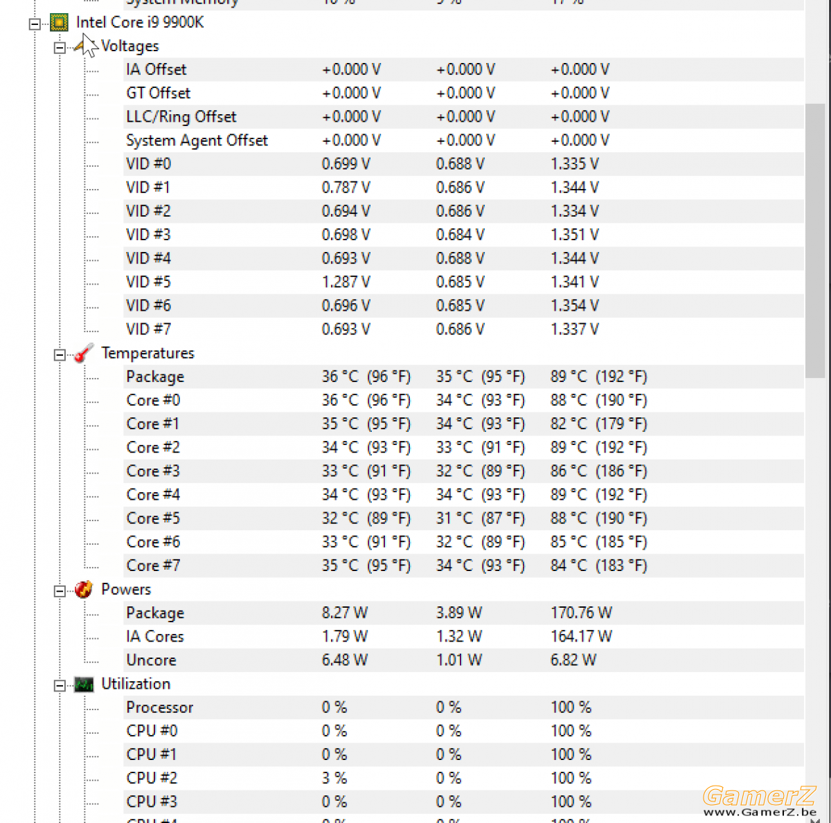Collapse the Powers tree section
Viewport: 831px width, 823px height.
(60, 591)
